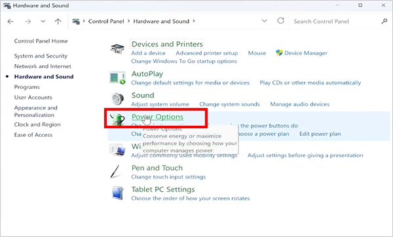
Task: Open Power Options heading link
Action: 157,117
